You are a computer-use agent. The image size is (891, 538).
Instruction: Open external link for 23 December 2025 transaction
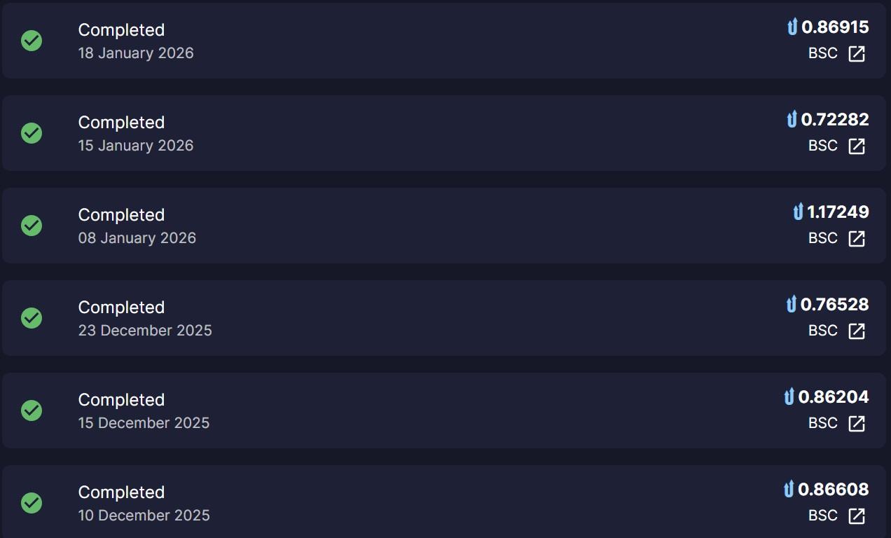(857, 331)
